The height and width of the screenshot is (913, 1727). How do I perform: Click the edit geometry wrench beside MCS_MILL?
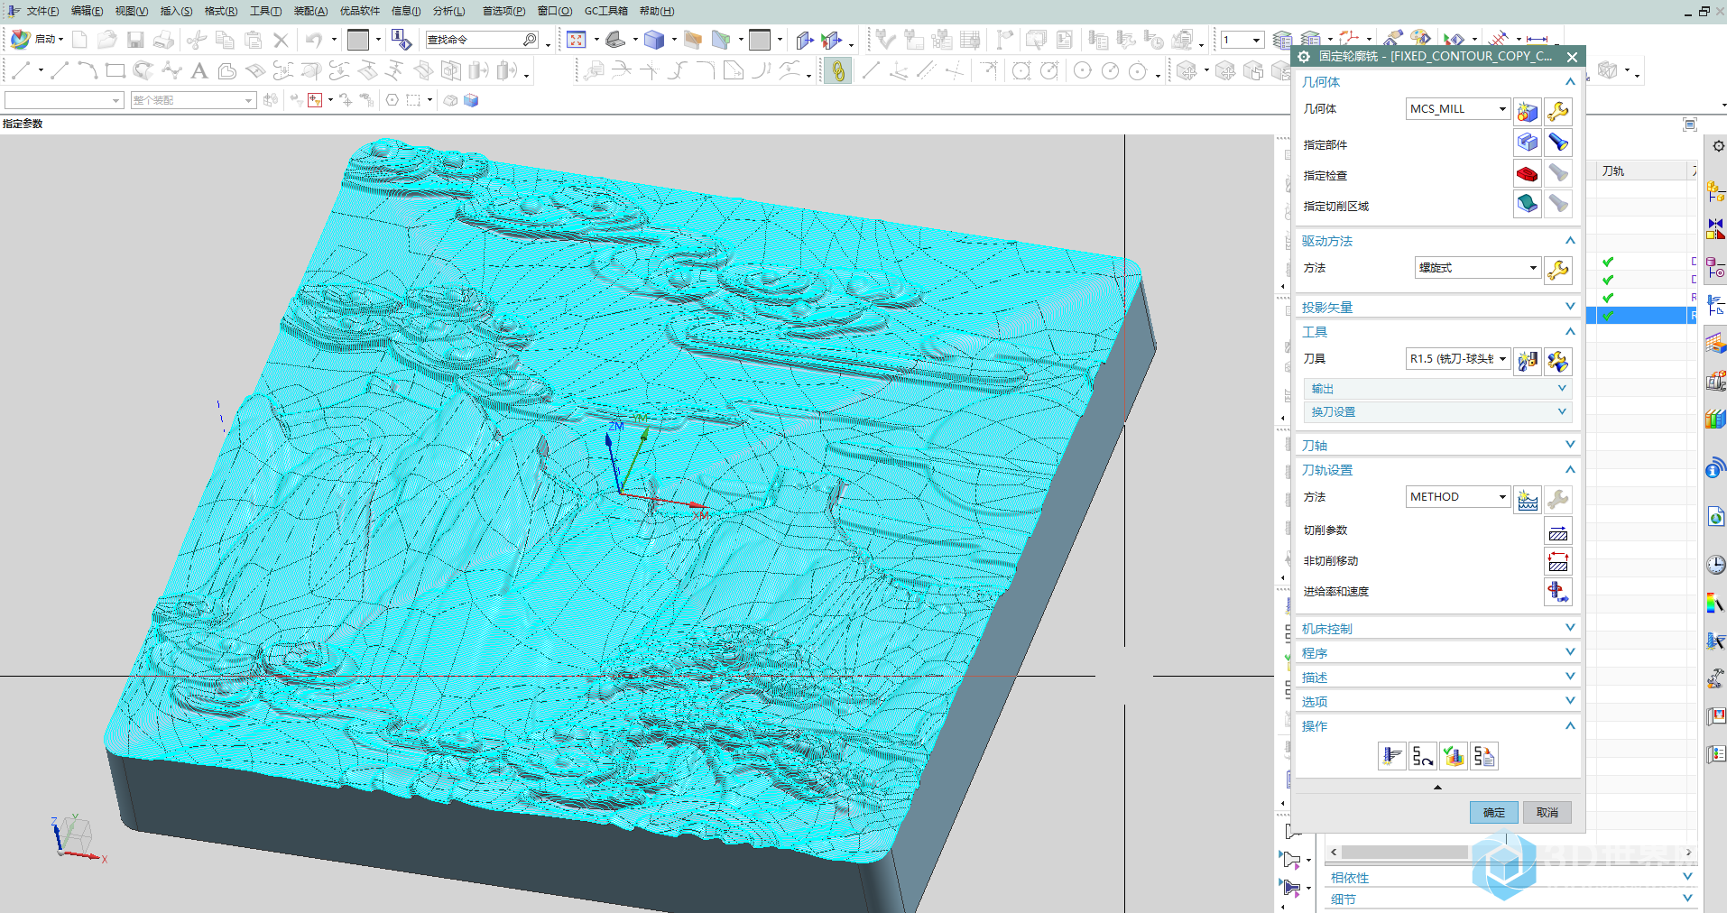1558,112
